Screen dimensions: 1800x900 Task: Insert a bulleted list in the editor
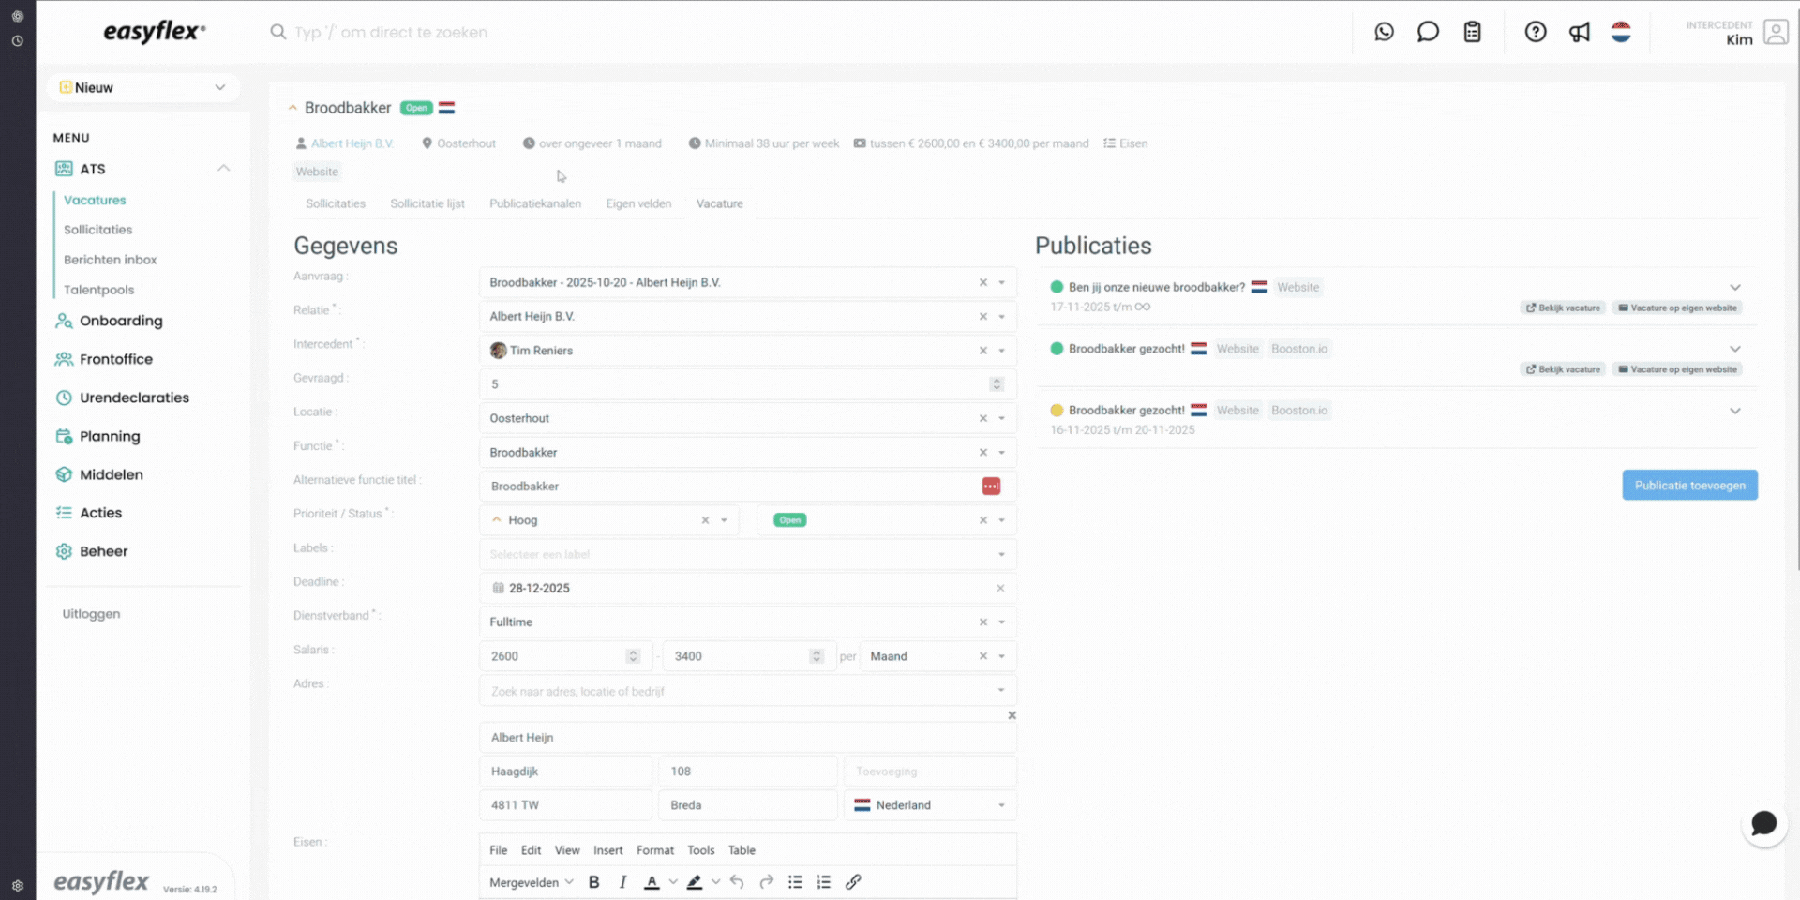795,881
